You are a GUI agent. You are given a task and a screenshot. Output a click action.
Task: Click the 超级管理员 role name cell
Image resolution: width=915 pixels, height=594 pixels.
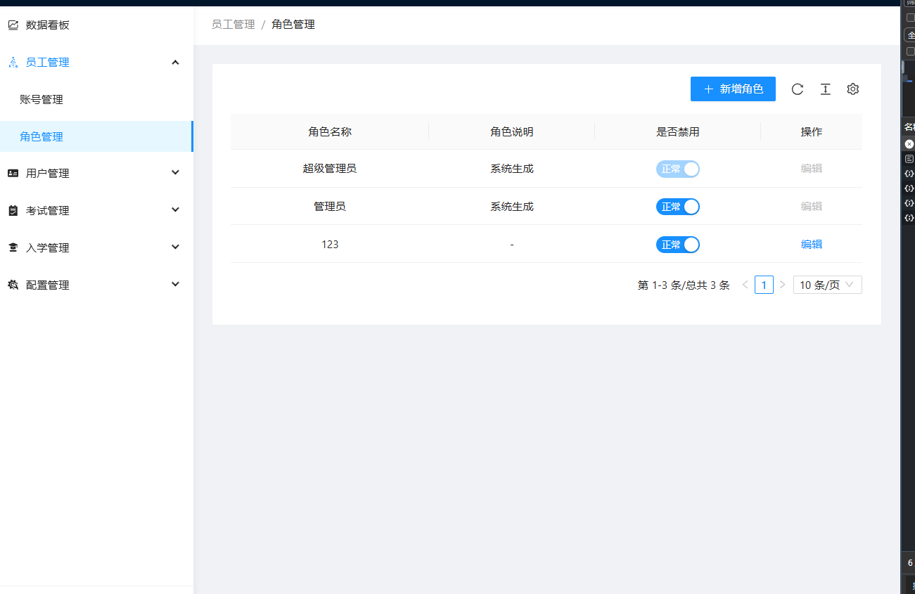330,169
